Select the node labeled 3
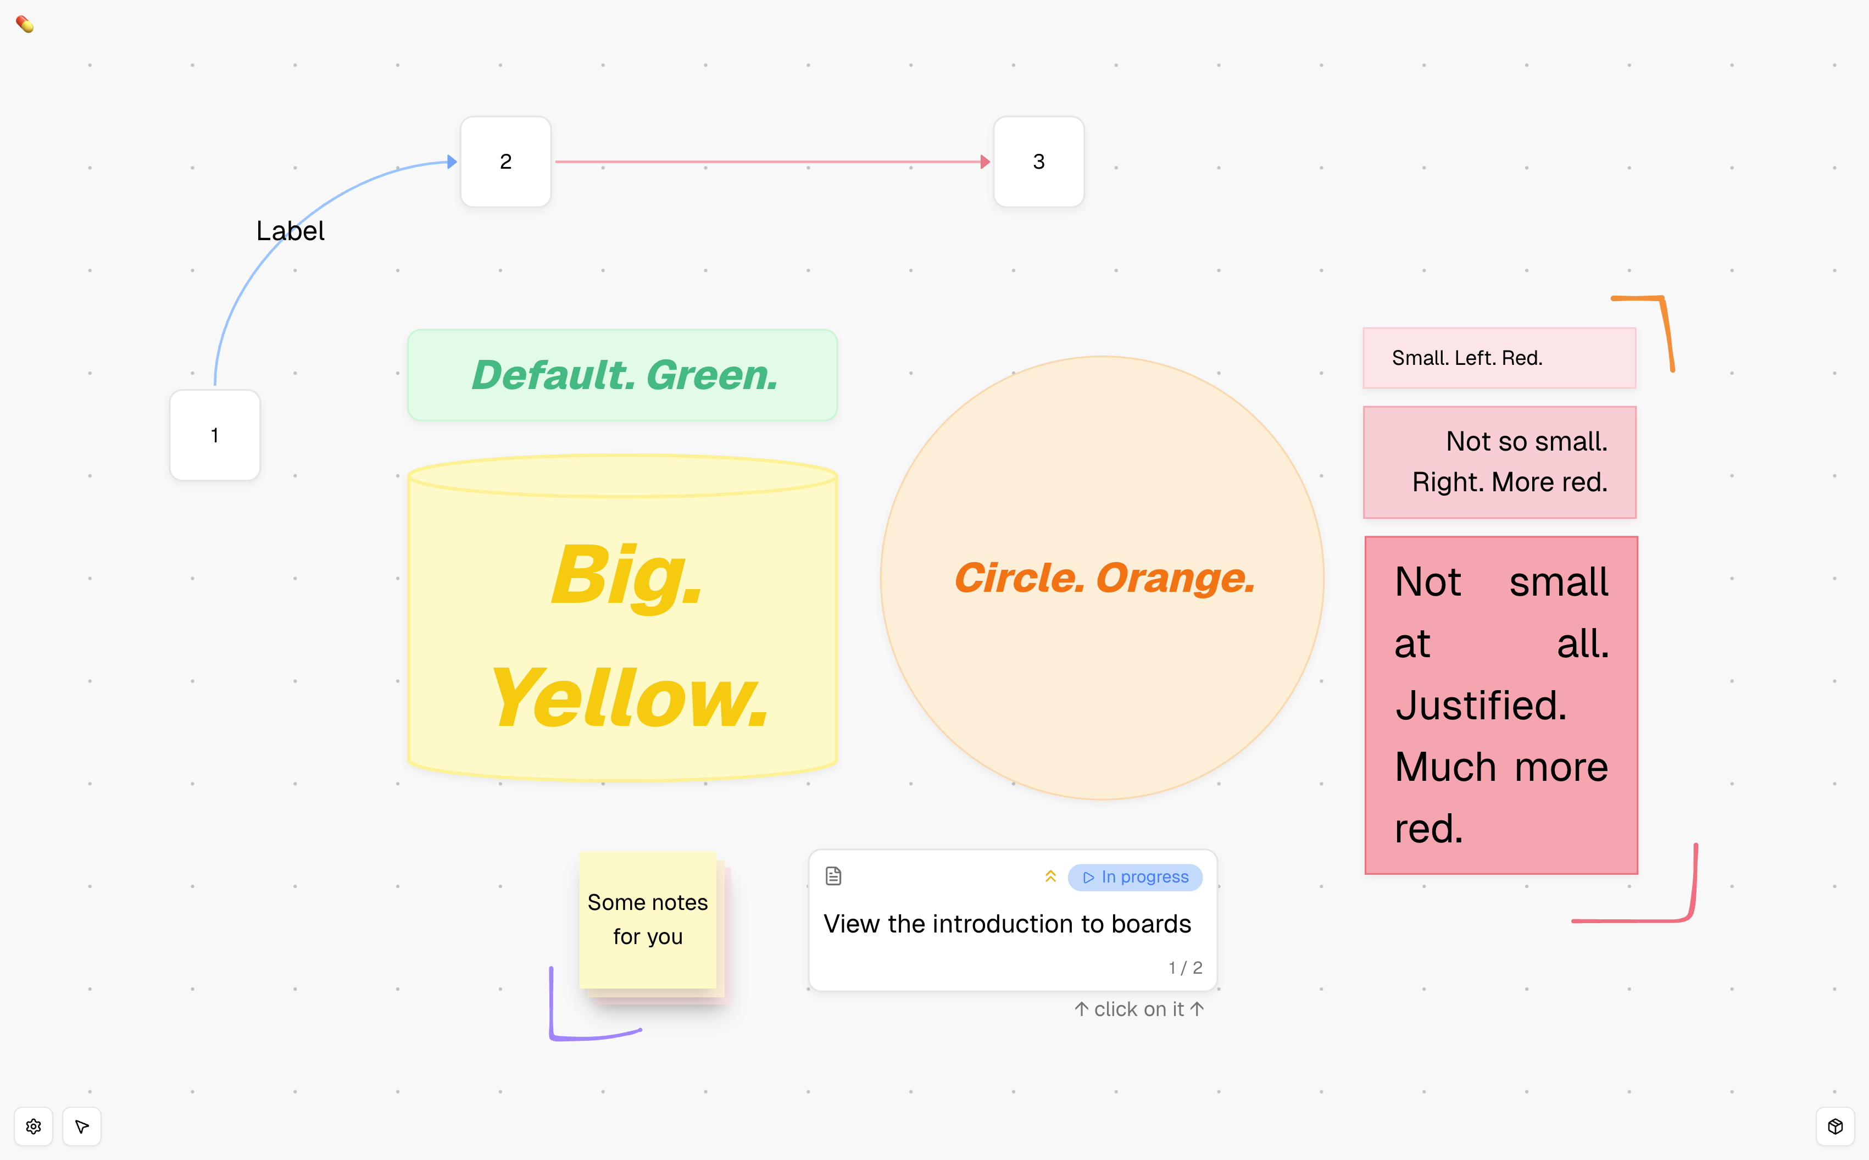 click(x=1038, y=162)
